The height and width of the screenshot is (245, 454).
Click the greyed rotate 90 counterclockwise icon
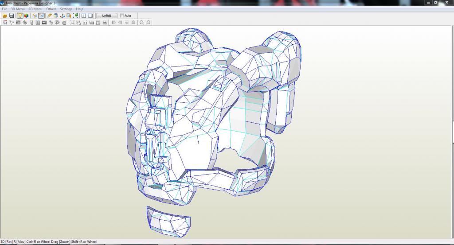pos(141,23)
